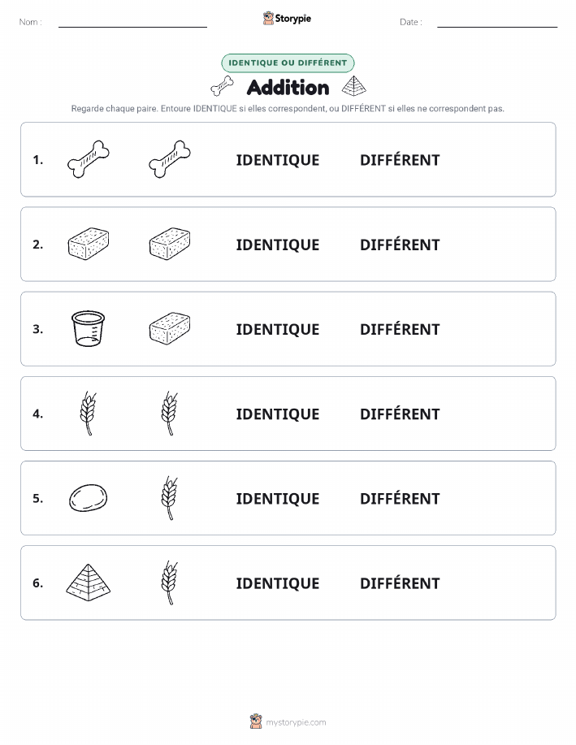Click the wheat stalk image in row 6
This screenshot has width=576, height=745.
click(x=170, y=583)
